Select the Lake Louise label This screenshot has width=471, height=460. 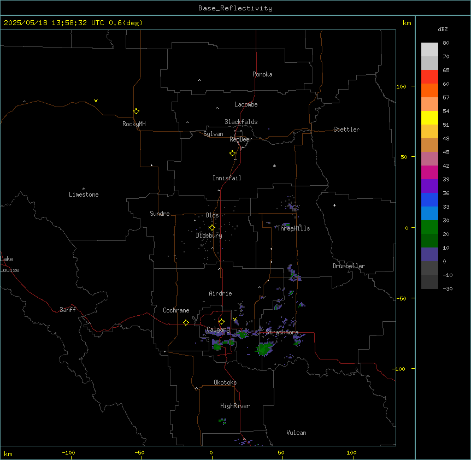(10, 264)
